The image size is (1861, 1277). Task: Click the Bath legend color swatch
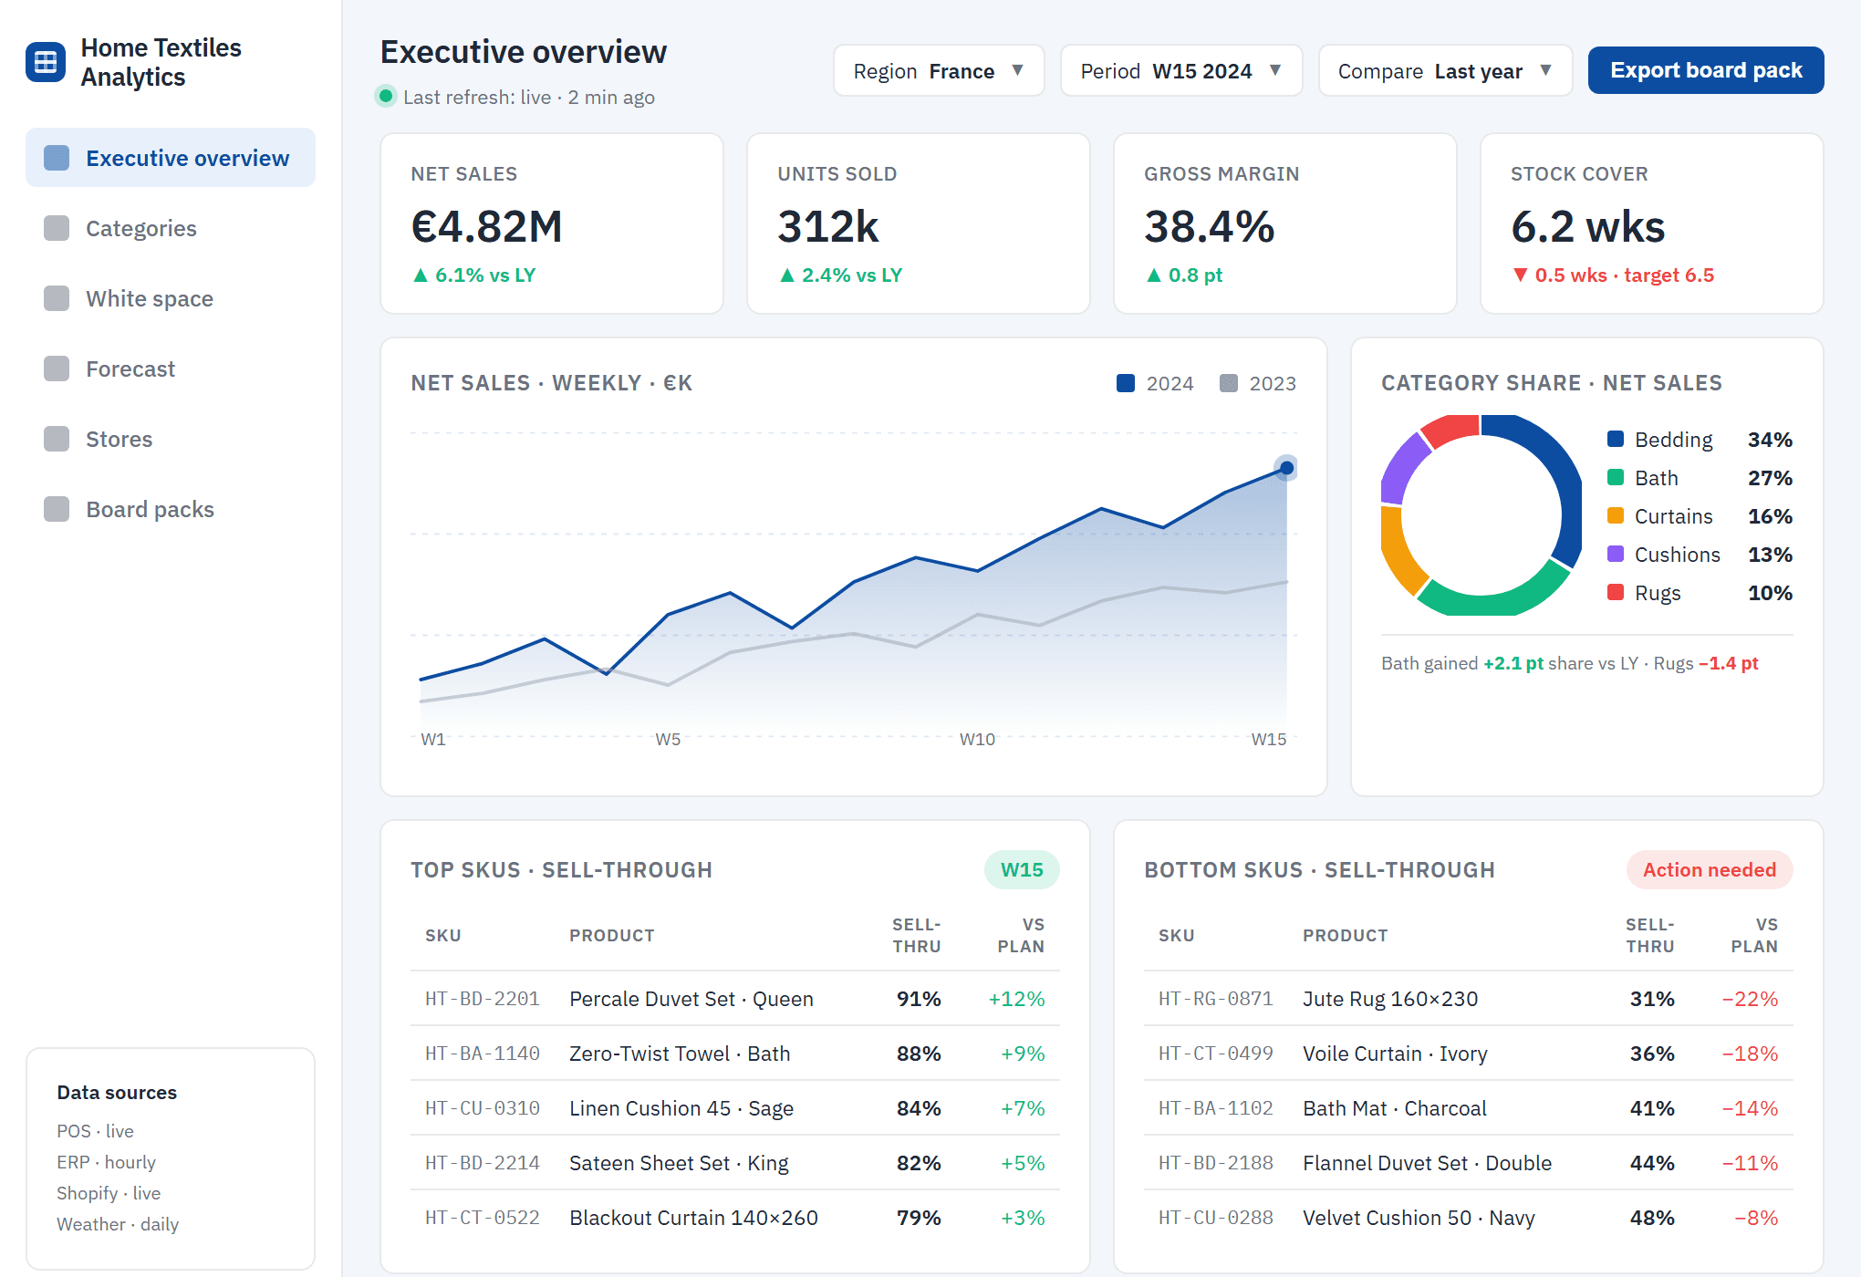[1616, 477]
